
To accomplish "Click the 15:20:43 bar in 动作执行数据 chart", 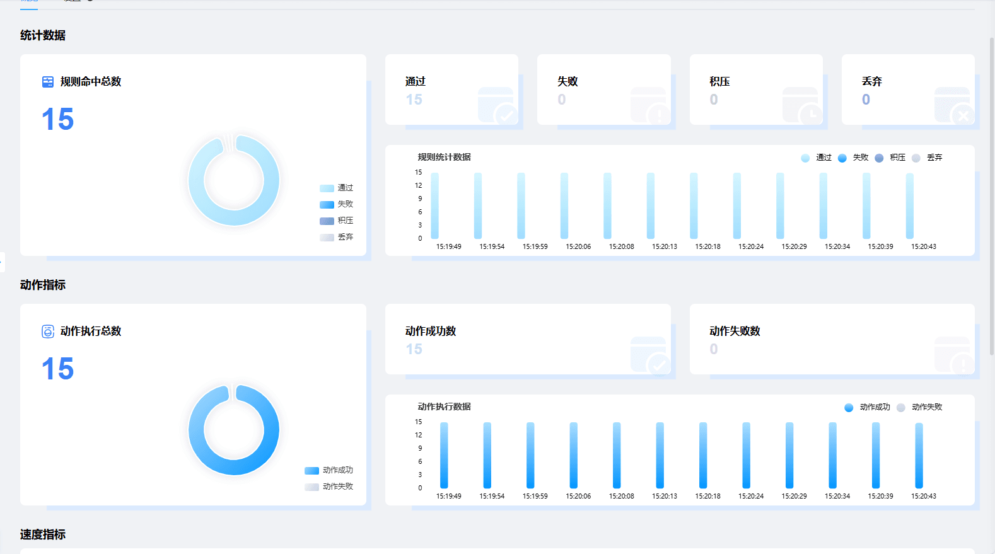I will pyautogui.click(x=919, y=455).
